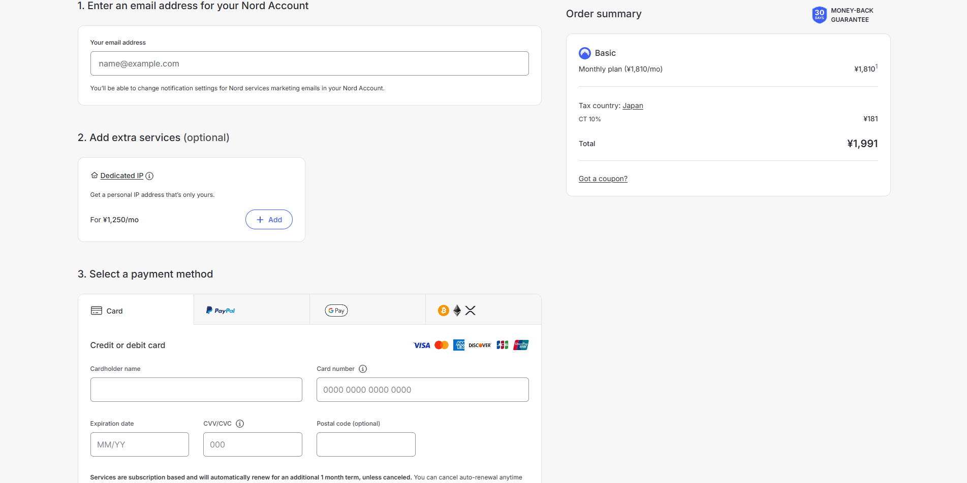Click the CVV/CVC info icon
Viewport: 967px width, 483px height.
tap(240, 424)
